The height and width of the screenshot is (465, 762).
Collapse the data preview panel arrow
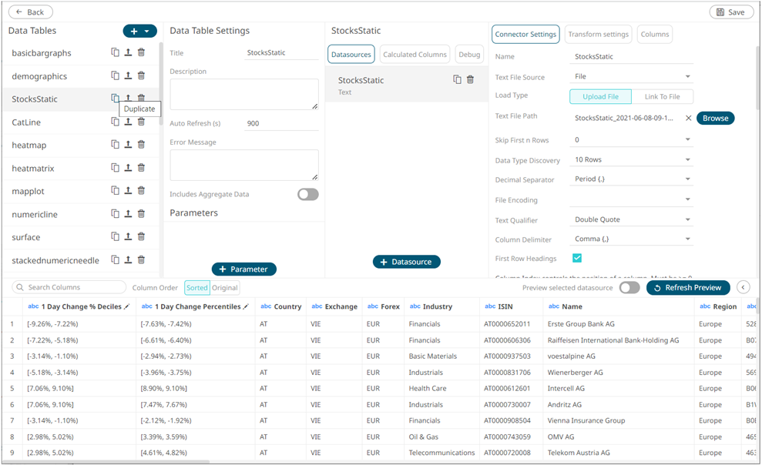pyautogui.click(x=743, y=287)
